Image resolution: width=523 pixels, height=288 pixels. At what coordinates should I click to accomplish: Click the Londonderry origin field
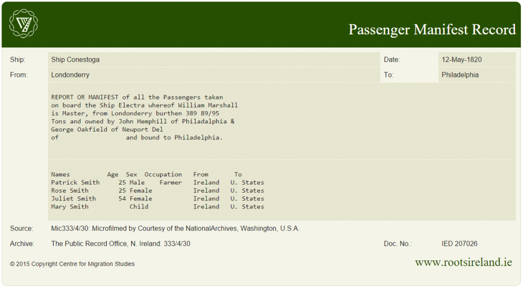tap(70, 75)
